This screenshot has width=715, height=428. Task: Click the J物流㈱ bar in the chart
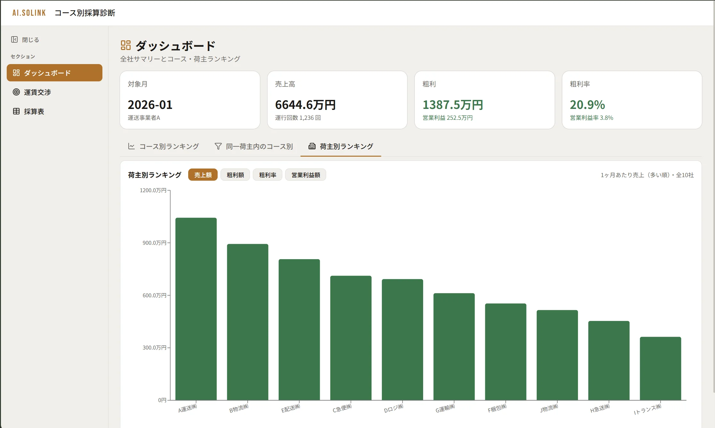[557, 355]
